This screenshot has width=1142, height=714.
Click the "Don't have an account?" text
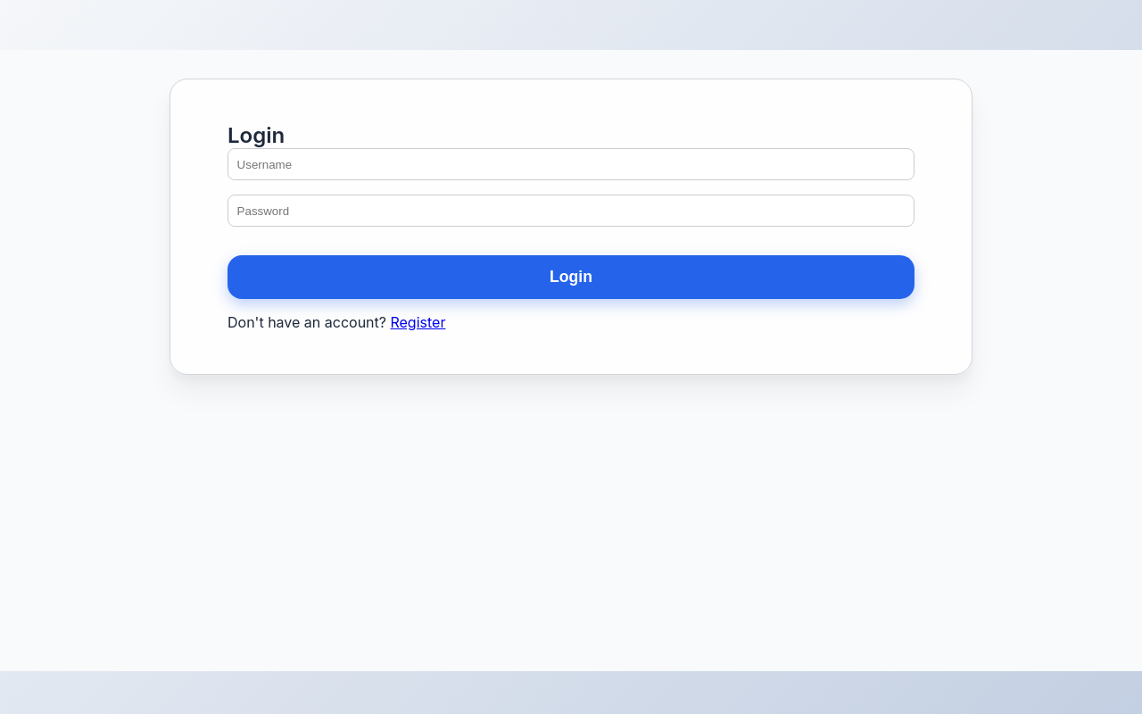[x=306, y=322]
